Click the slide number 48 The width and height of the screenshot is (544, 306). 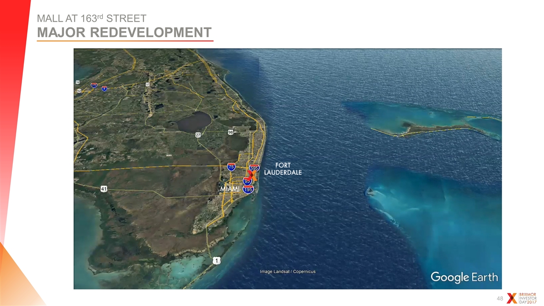500,299
